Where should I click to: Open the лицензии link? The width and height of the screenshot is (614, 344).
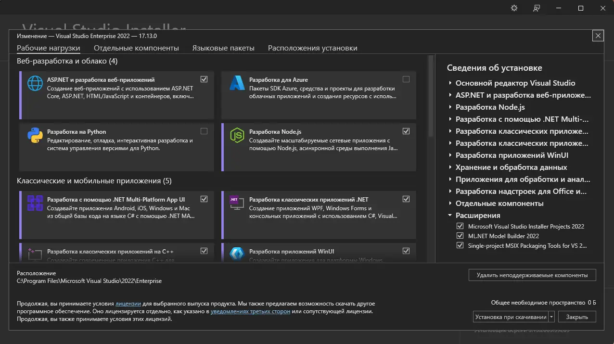click(x=128, y=304)
